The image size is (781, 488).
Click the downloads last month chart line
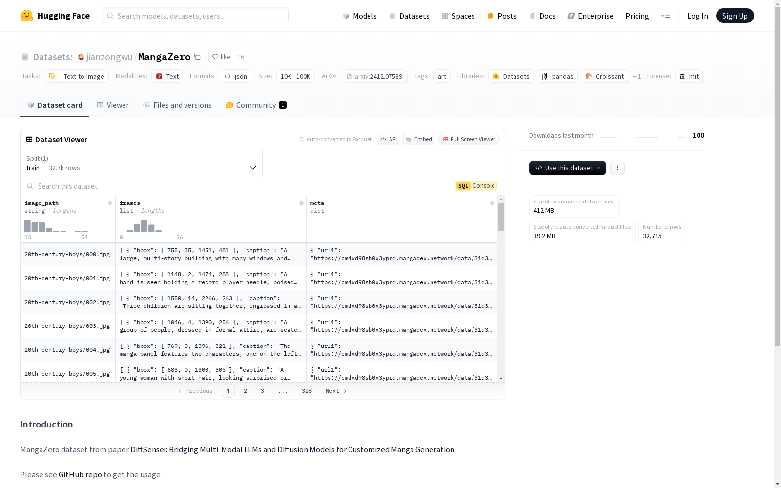[x=643, y=137]
